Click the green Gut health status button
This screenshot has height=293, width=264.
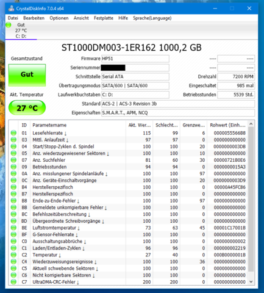point(27,75)
